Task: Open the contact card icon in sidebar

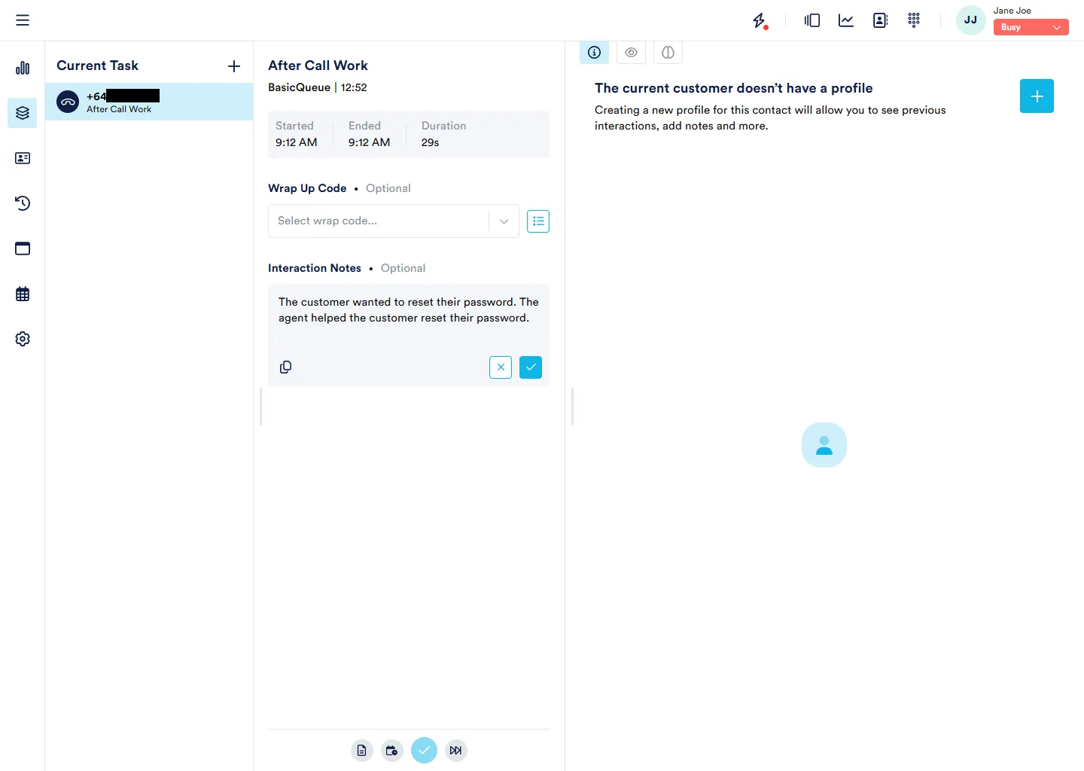Action: tap(23, 158)
